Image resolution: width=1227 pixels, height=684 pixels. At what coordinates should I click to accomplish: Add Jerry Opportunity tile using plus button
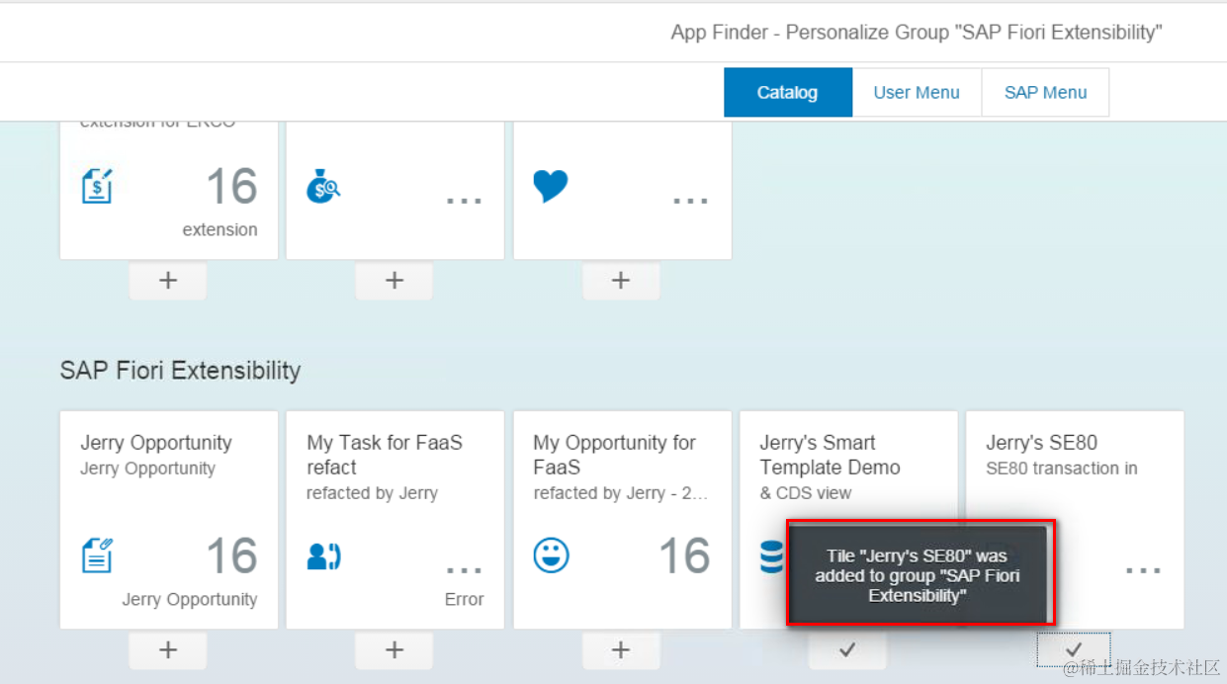(x=168, y=650)
